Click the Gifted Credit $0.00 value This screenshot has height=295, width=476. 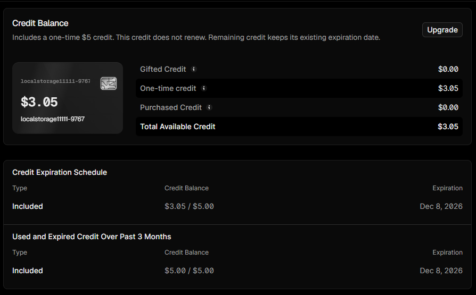(448, 69)
